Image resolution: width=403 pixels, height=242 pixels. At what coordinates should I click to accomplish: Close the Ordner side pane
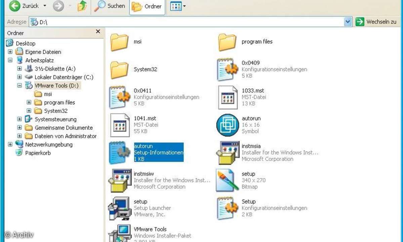98,31
